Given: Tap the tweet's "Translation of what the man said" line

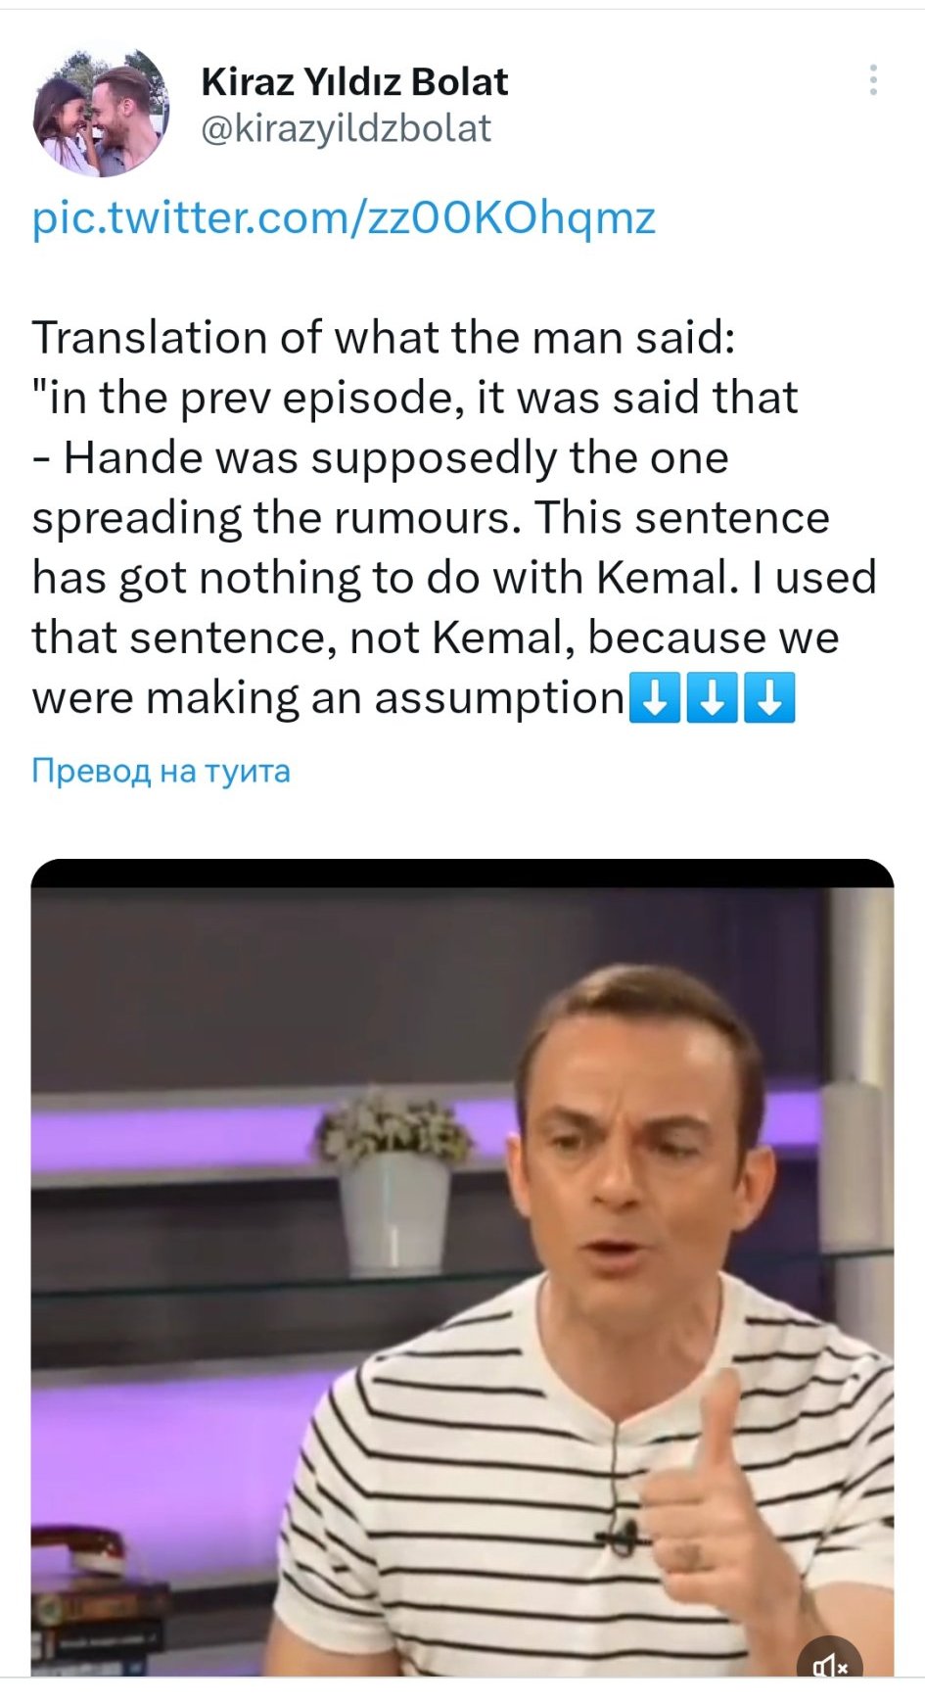Looking at the screenshot, I should pos(384,338).
